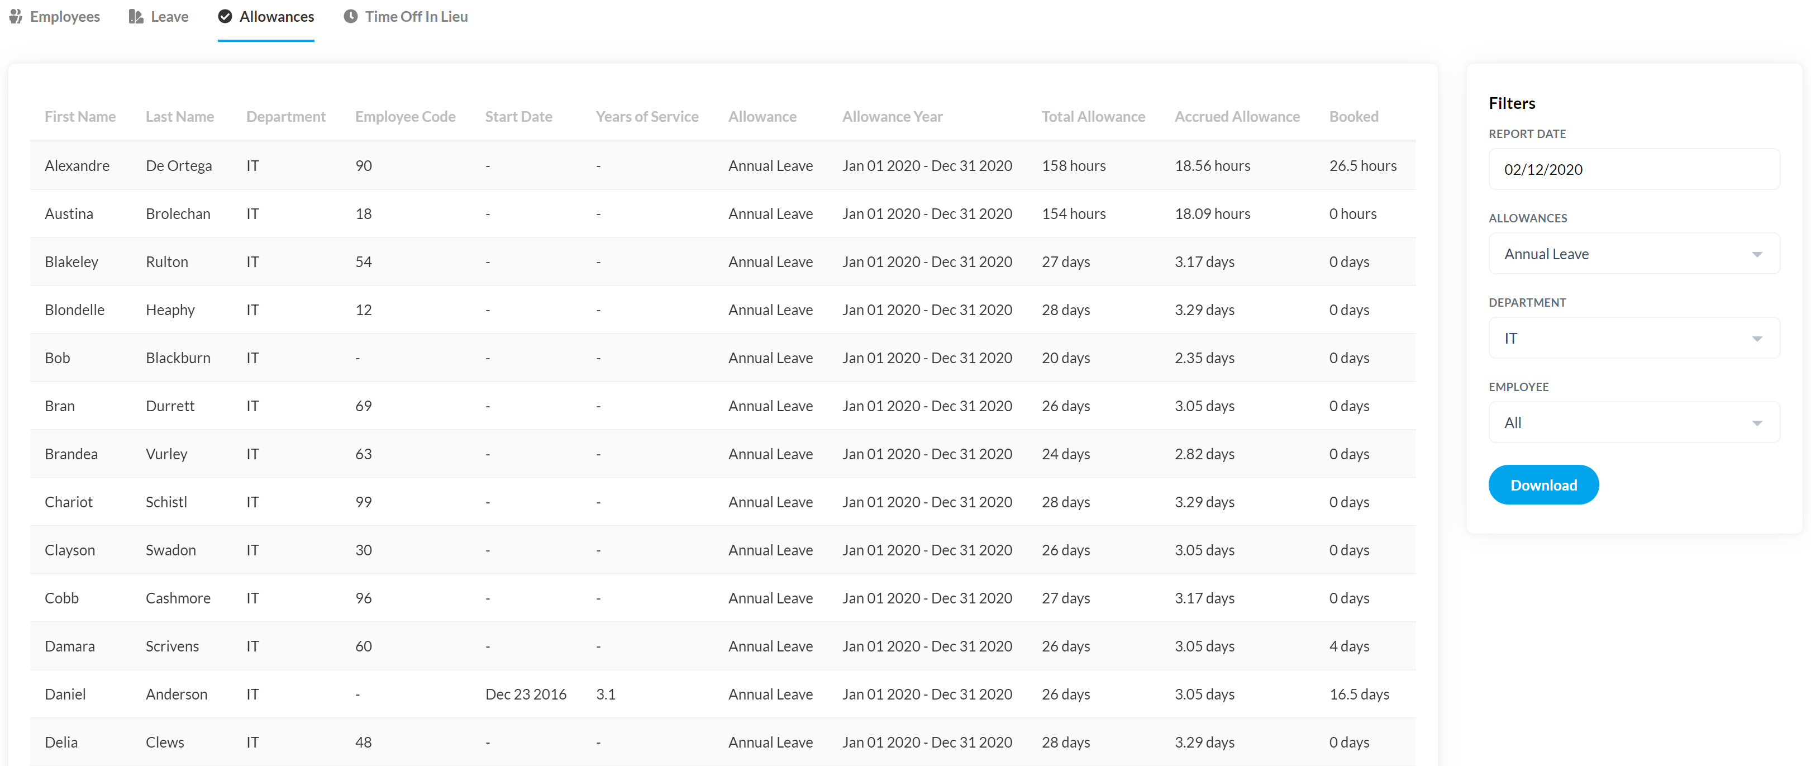Click the Booked column header
Image resolution: width=1811 pixels, height=766 pixels.
pyautogui.click(x=1354, y=117)
